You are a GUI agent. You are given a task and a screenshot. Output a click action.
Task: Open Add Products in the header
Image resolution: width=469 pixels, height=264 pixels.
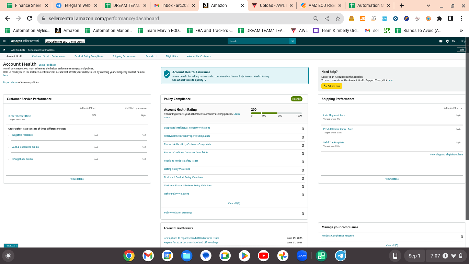[x=18, y=50]
